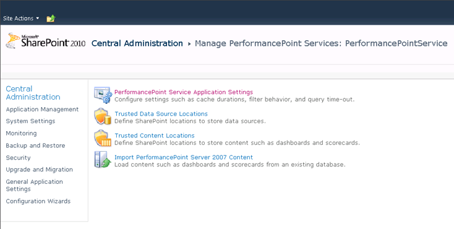Open Monitoring in the left navigation

pyautogui.click(x=21, y=133)
